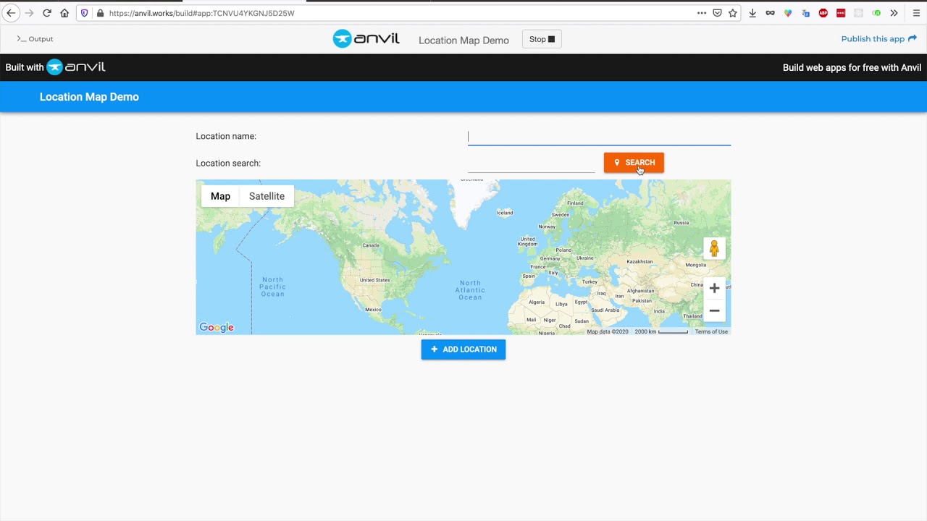The width and height of the screenshot is (927, 521).
Task: Toggle the green switch extension icon
Action: click(x=876, y=13)
